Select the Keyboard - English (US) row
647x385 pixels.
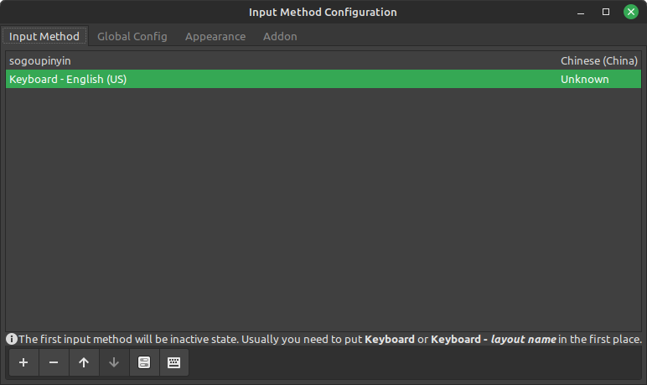323,79
